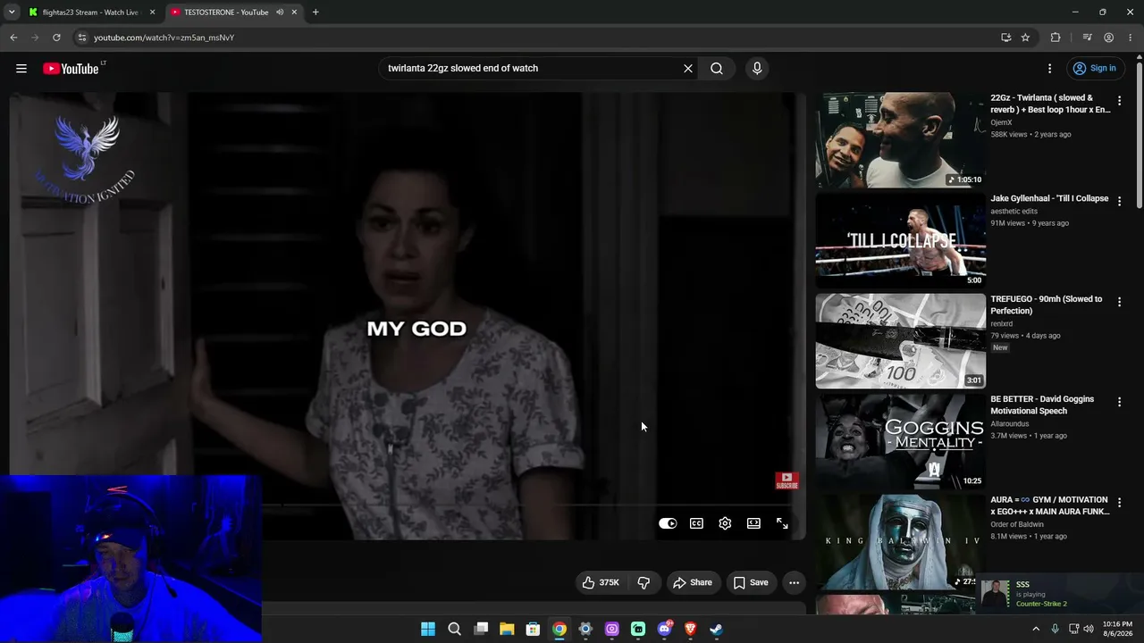This screenshot has width=1144, height=643.
Task: Clear the search query with X
Action: tap(688, 69)
